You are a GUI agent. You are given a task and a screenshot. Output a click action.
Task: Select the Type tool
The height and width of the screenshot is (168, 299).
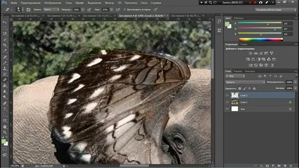(5, 109)
